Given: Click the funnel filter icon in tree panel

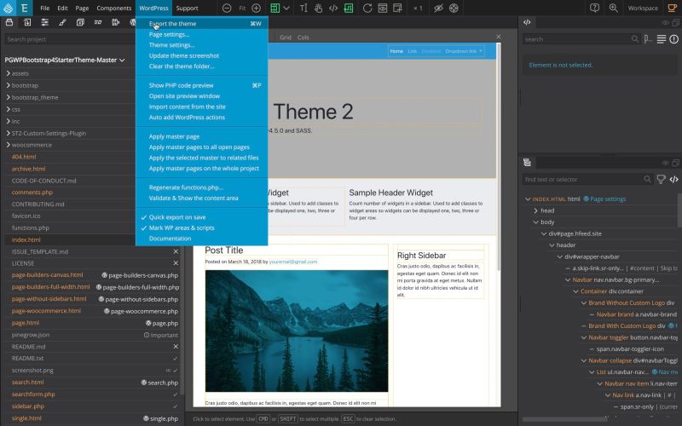Looking at the screenshot, I should click(x=661, y=179).
